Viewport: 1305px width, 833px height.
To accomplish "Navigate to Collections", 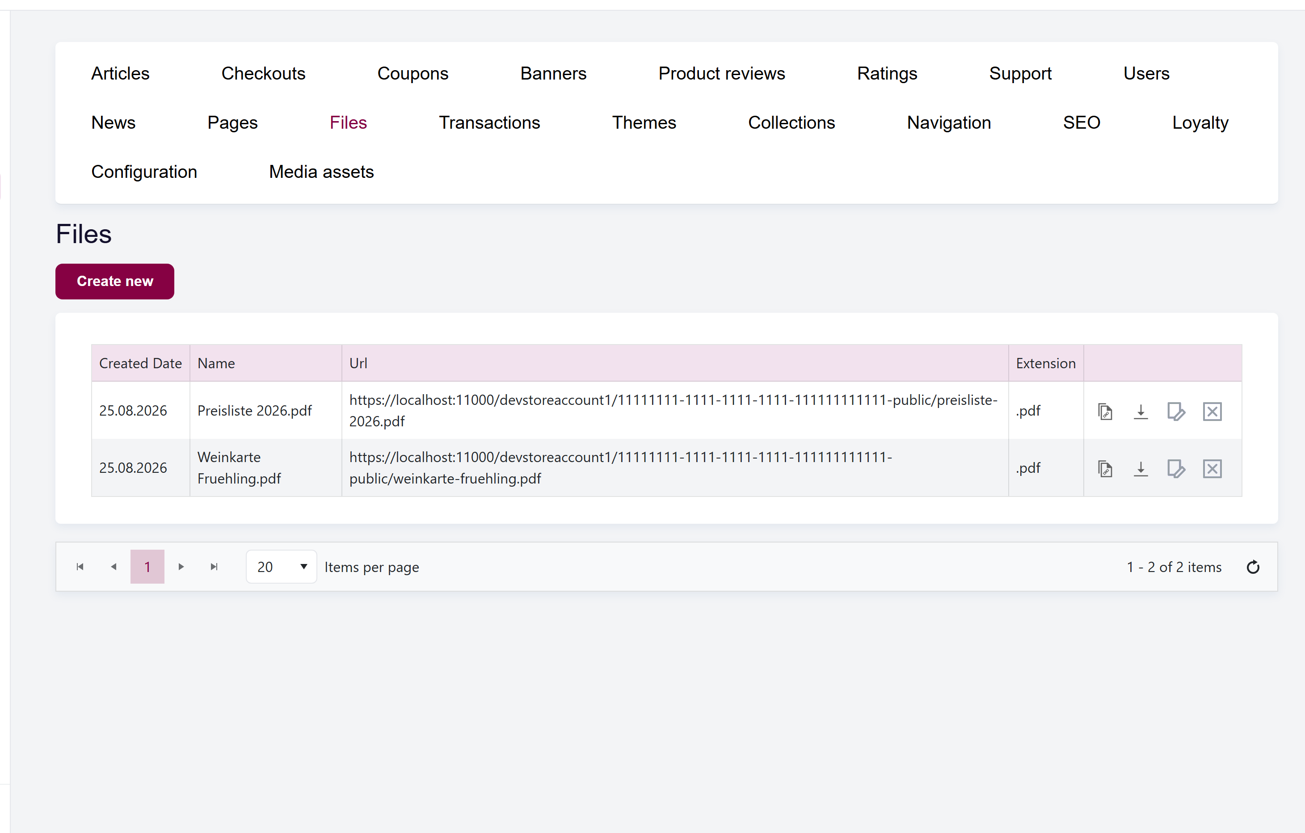I will [791, 123].
